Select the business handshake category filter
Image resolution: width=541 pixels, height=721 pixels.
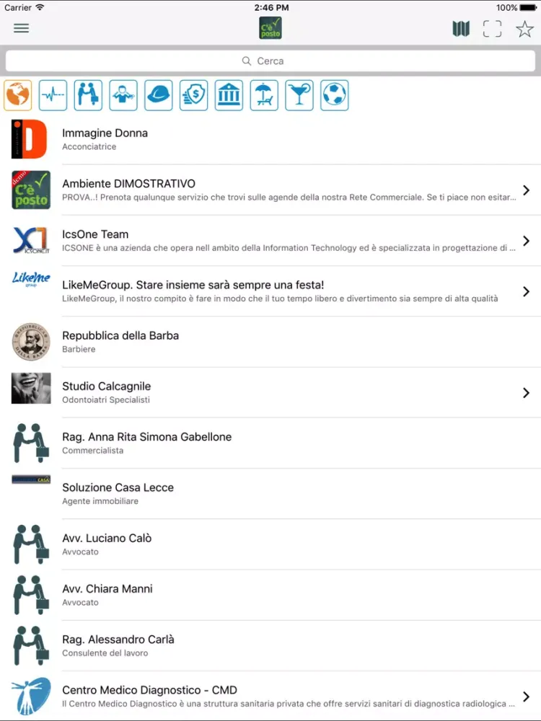pyautogui.click(x=88, y=95)
